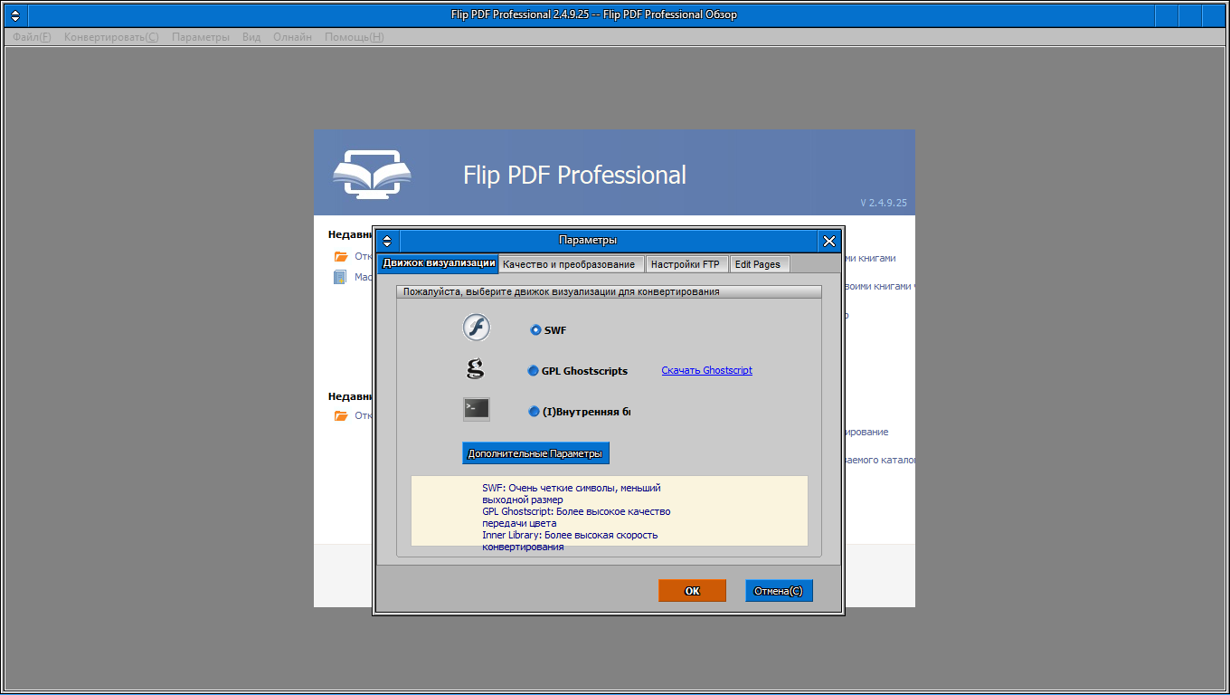Select the (I)Внутренняя library radio option
Screen dimensions: 1230x695
coord(534,412)
